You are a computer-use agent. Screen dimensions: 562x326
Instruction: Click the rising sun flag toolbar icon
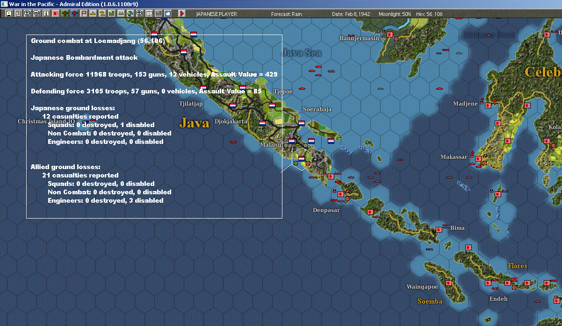click(x=55, y=14)
